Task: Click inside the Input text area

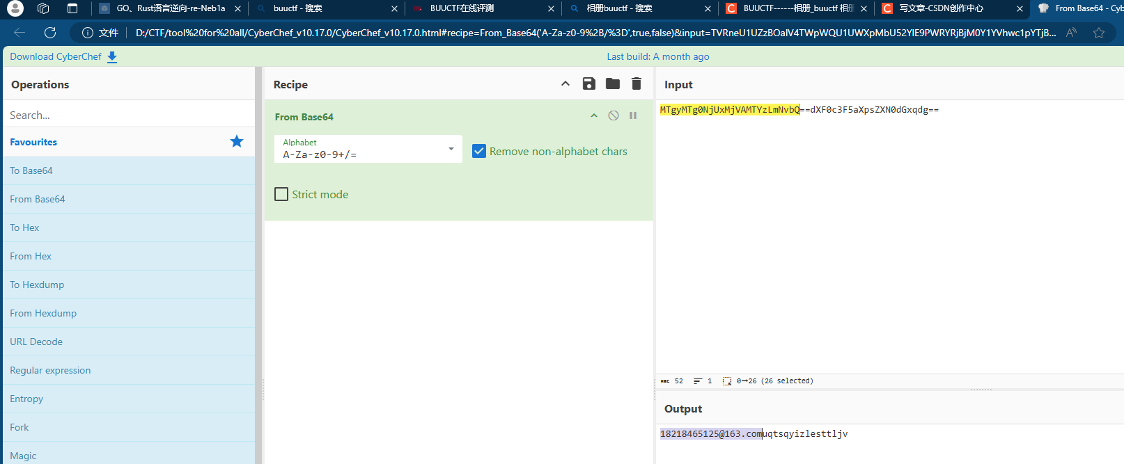Action: click(x=889, y=237)
